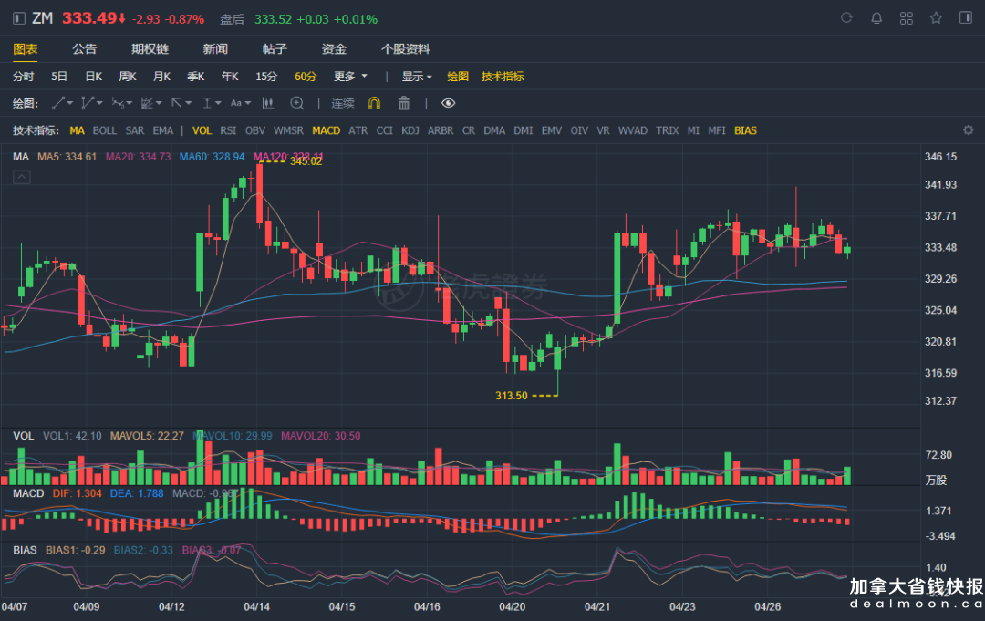985x621 pixels.
Task: Toggle drawing visibility eye icon
Action: [448, 103]
